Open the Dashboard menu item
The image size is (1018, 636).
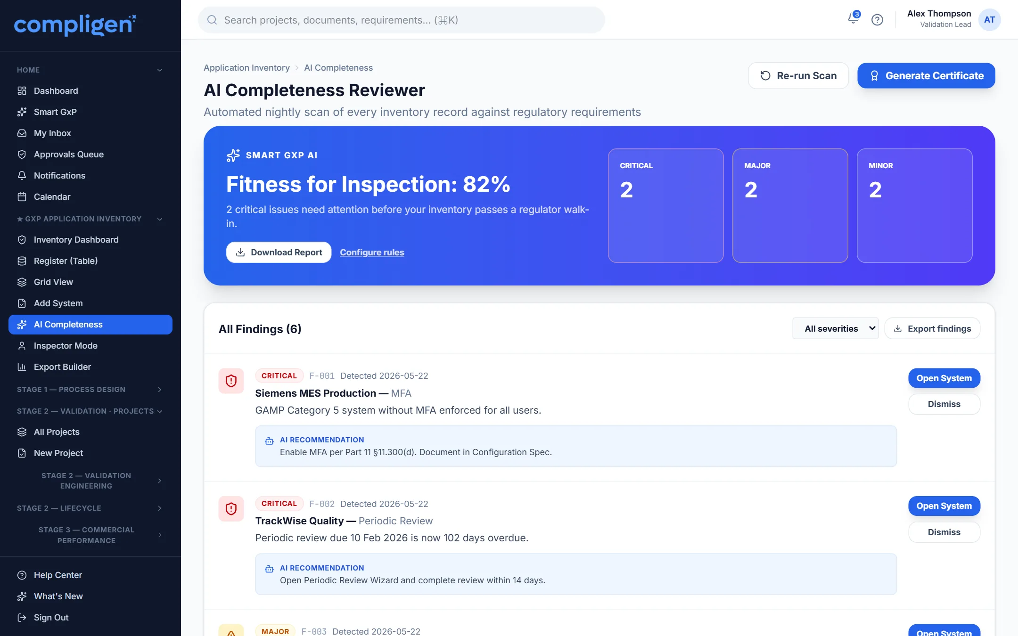coord(90,90)
